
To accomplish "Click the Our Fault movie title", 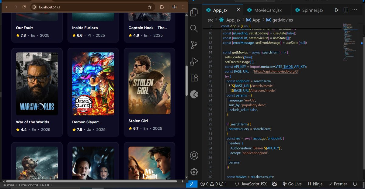I will (x=24, y=28).
